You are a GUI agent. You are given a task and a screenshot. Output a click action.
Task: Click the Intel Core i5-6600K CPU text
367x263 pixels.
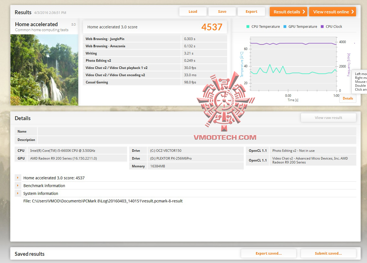pyautogui.click(x=63, y=151)
